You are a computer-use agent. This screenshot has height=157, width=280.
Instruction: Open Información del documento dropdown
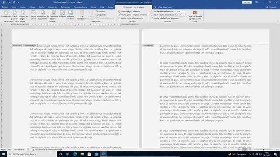(x=43, y=15)
